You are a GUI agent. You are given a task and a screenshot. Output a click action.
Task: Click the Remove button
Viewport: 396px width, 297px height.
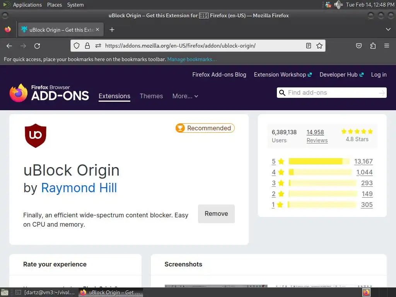[216, 213]
